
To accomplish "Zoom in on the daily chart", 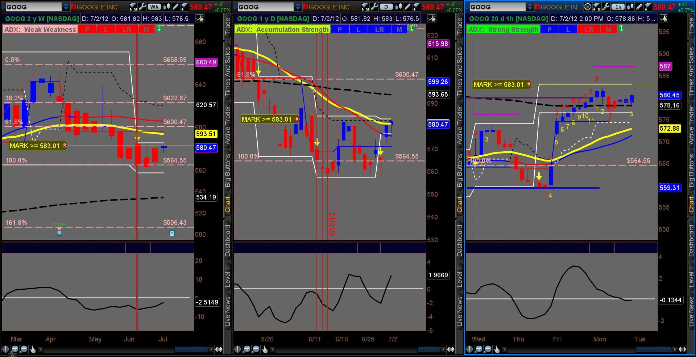I will click(x=246, y=349).
